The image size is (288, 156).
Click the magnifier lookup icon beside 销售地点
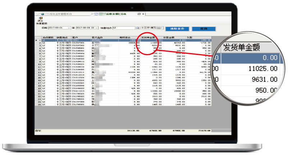click(138, 28)
